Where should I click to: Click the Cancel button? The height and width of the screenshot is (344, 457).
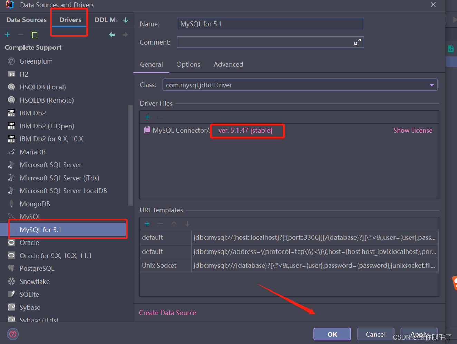(x=376, y=334)
